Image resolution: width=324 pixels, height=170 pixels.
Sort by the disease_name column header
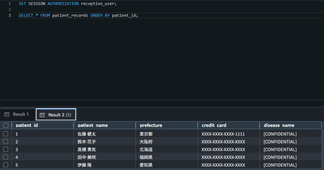coord(290,125)
